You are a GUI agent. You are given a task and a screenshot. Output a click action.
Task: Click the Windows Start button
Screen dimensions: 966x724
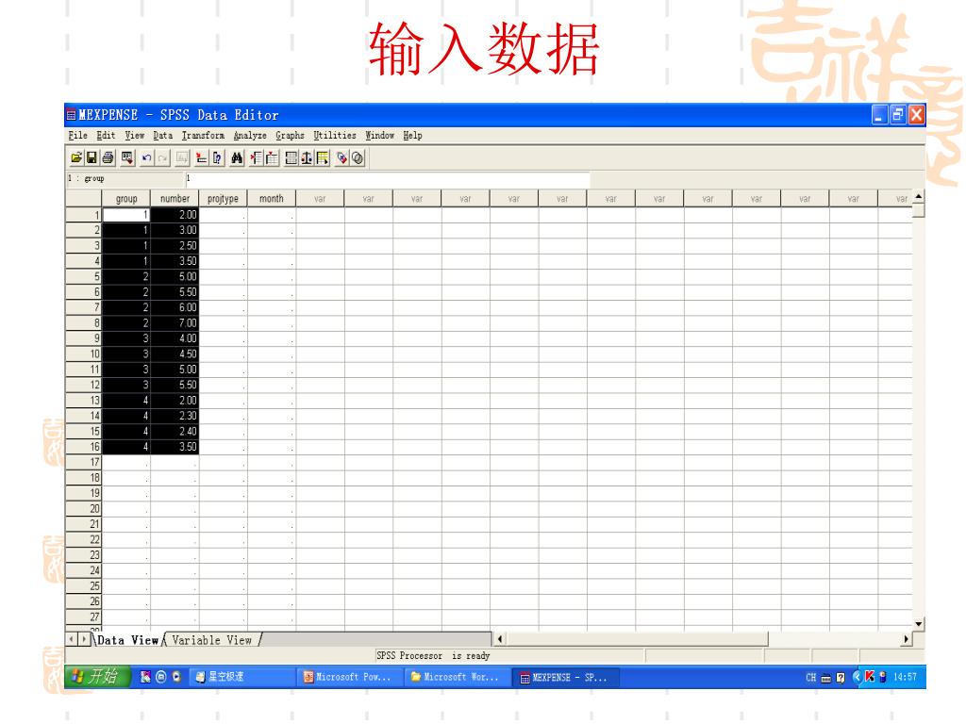(x=97, y=677)
